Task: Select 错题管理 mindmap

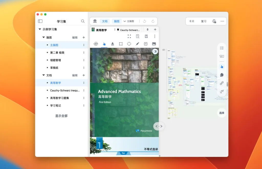Action: pos(56,60)
